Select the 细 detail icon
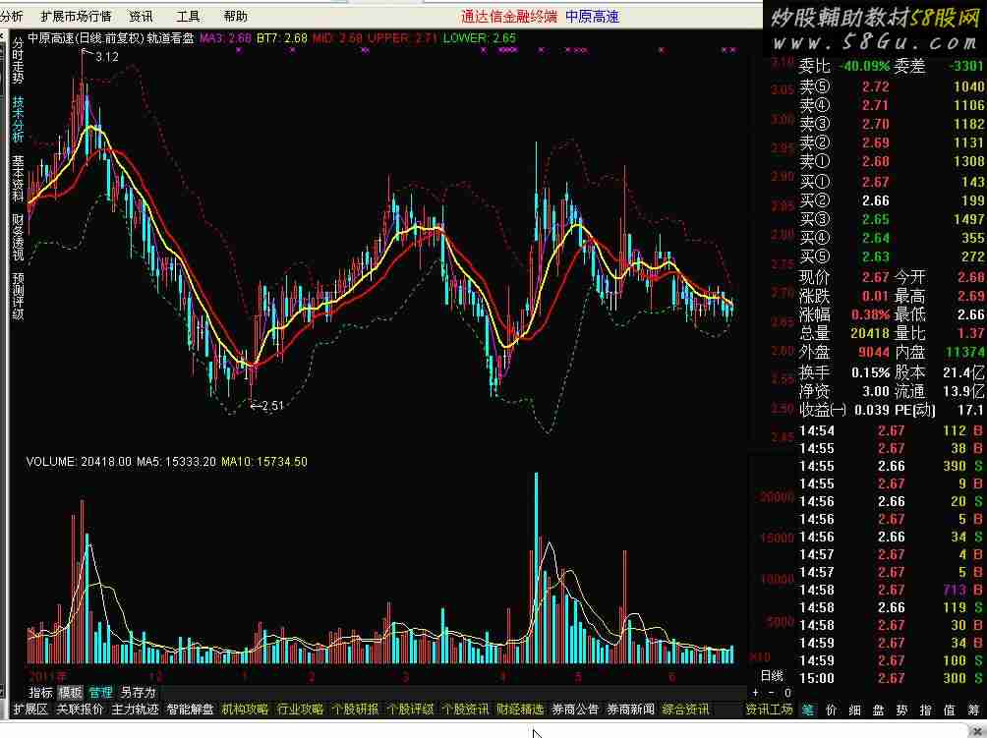 pos(855,710)
